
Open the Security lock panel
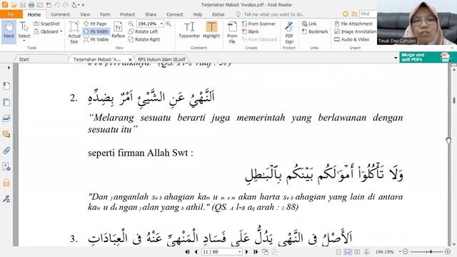pos(6,183)
